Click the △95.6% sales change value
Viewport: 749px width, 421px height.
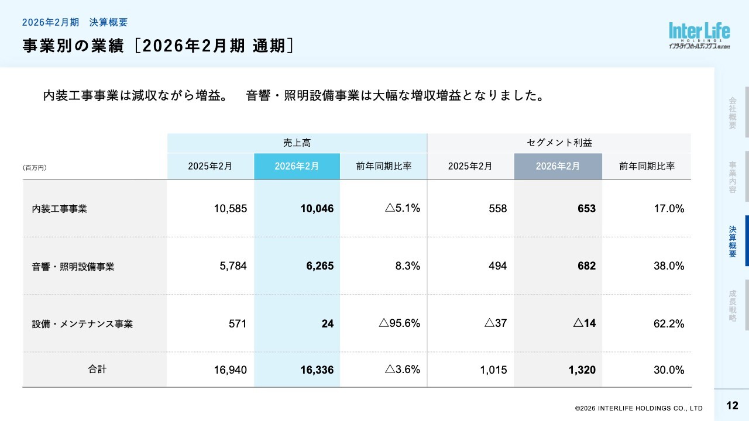(x=399, y=323)
